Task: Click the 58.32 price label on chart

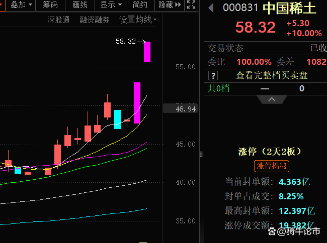Action: 126,41
